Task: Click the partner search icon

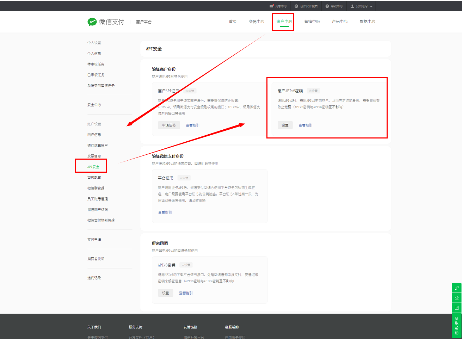Action: point(296,6)
